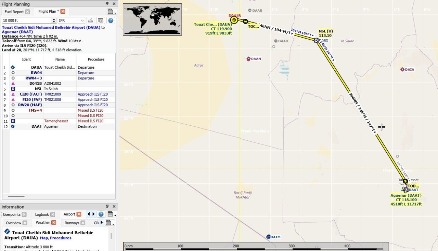
Task: Click the D041B waypoint triangle icon in table
Action: 13,84
